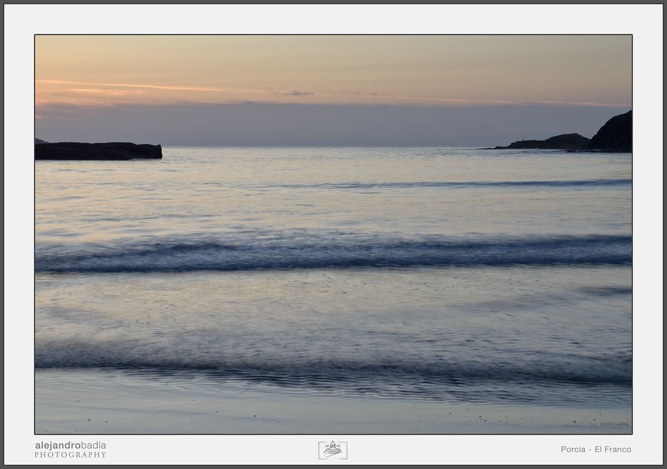Select the Porcía - El Franco caption
This screenshot has width=667, height=469.
596,449
